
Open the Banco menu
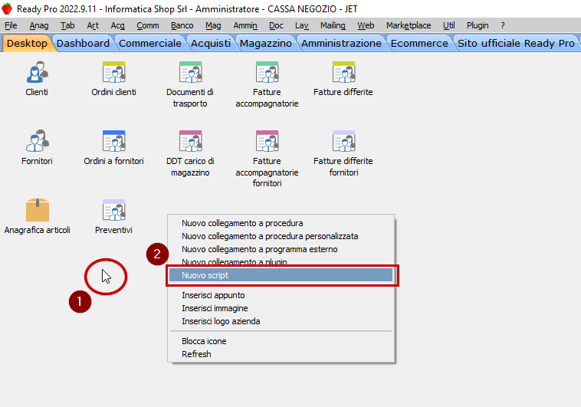point(182,25)
